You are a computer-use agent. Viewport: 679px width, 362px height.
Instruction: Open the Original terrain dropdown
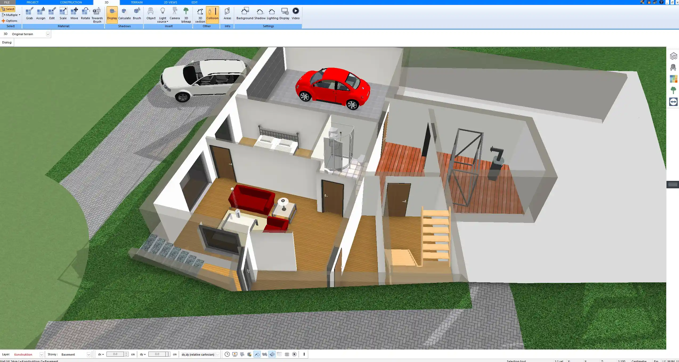pyautogui.click(x=47, y=34)
